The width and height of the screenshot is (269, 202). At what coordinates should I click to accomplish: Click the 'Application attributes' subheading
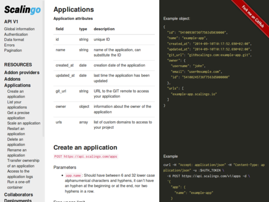click(x=73, y=18)
